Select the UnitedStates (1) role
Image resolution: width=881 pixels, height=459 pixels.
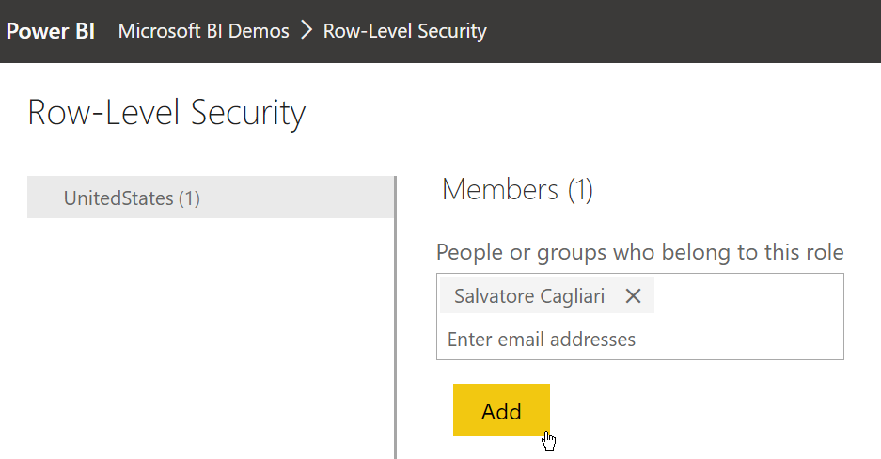tap(211, 198)
